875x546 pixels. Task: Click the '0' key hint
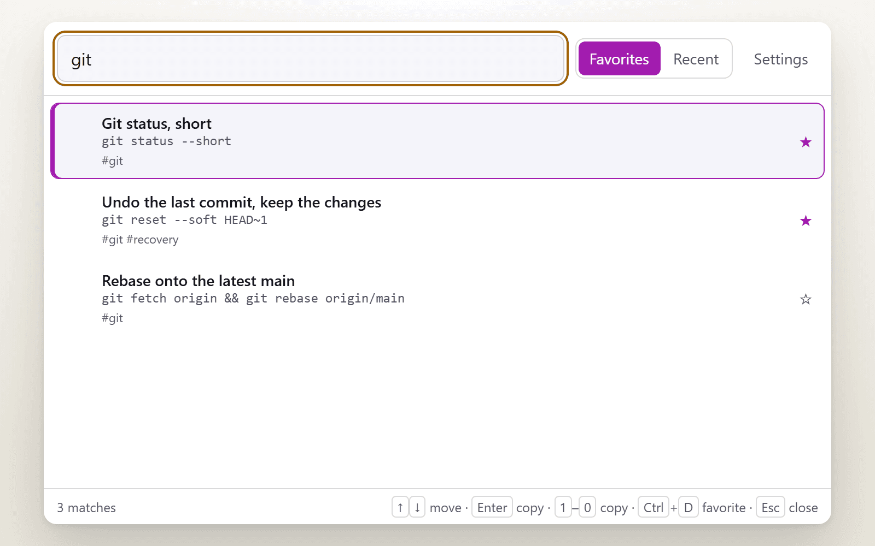point(587,507)
